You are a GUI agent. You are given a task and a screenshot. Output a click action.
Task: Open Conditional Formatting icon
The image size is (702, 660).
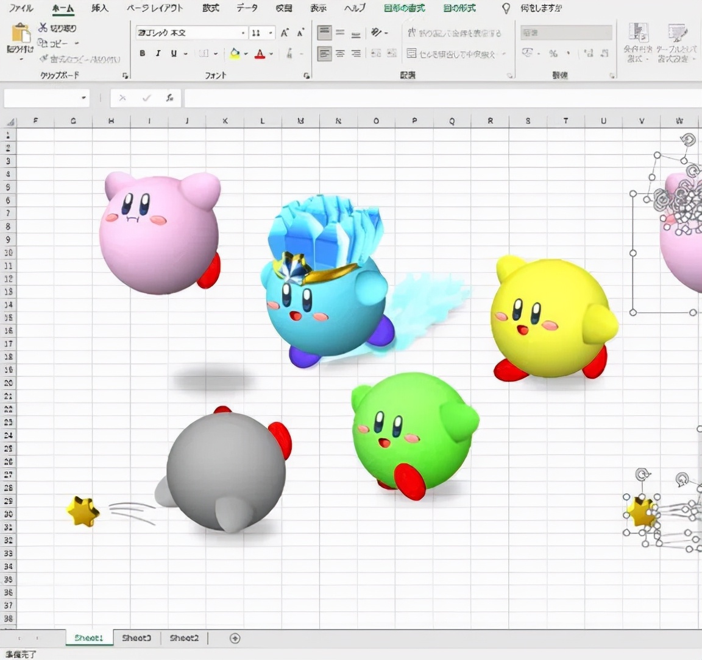(638, 33)
